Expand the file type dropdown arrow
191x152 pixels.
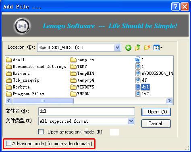coord(131,121)
